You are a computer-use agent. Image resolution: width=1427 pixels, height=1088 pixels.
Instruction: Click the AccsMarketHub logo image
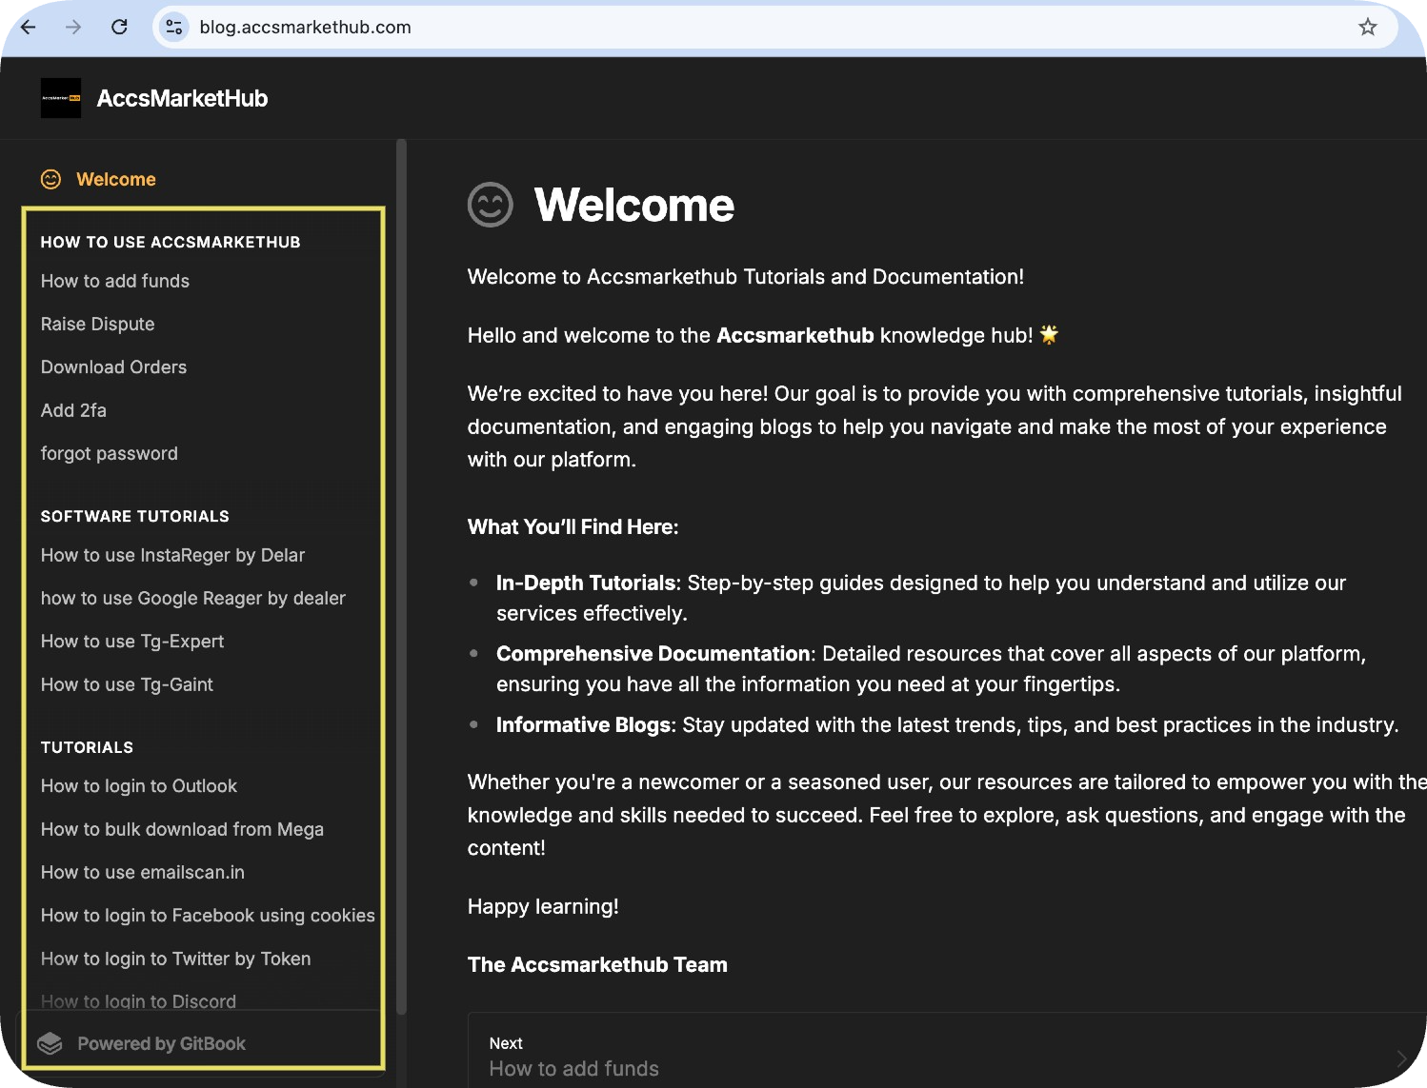coord(61,98)
